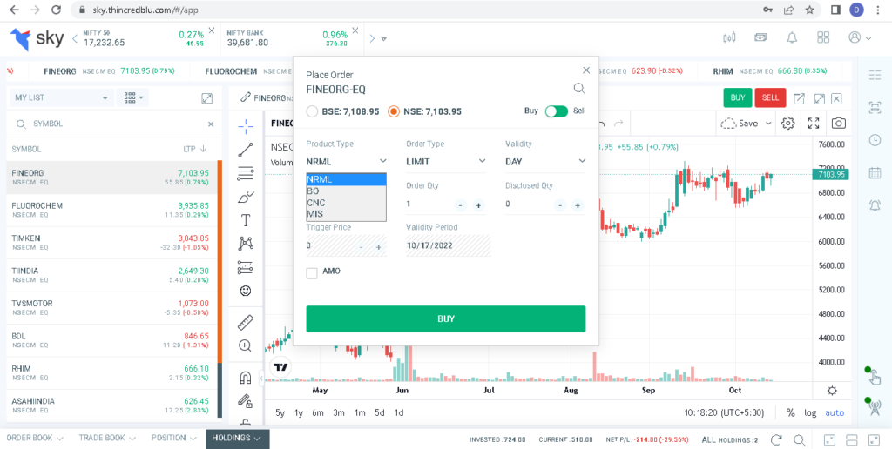Open the TRADE BOOK tab

tap(107, 439)
